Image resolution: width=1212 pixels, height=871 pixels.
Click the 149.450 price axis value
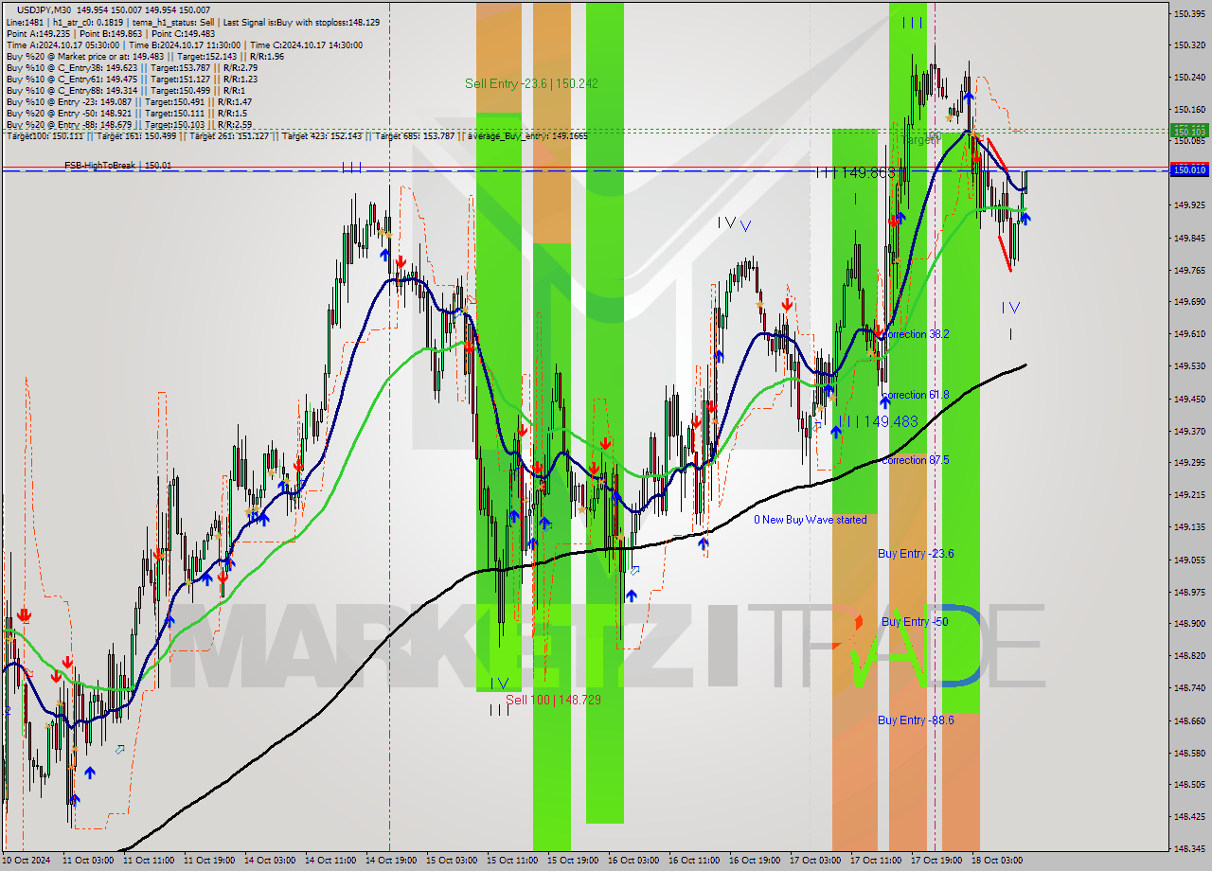(x=1189, y=399)
